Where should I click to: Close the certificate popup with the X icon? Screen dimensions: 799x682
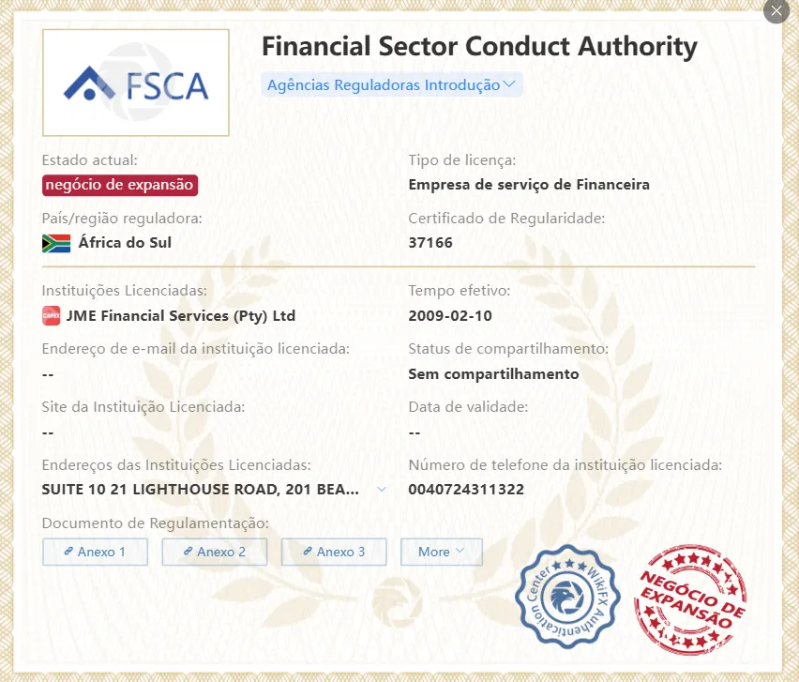776,10
